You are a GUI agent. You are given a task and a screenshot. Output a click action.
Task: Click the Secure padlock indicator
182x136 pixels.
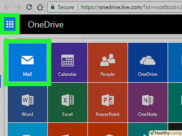coord(62,7)
